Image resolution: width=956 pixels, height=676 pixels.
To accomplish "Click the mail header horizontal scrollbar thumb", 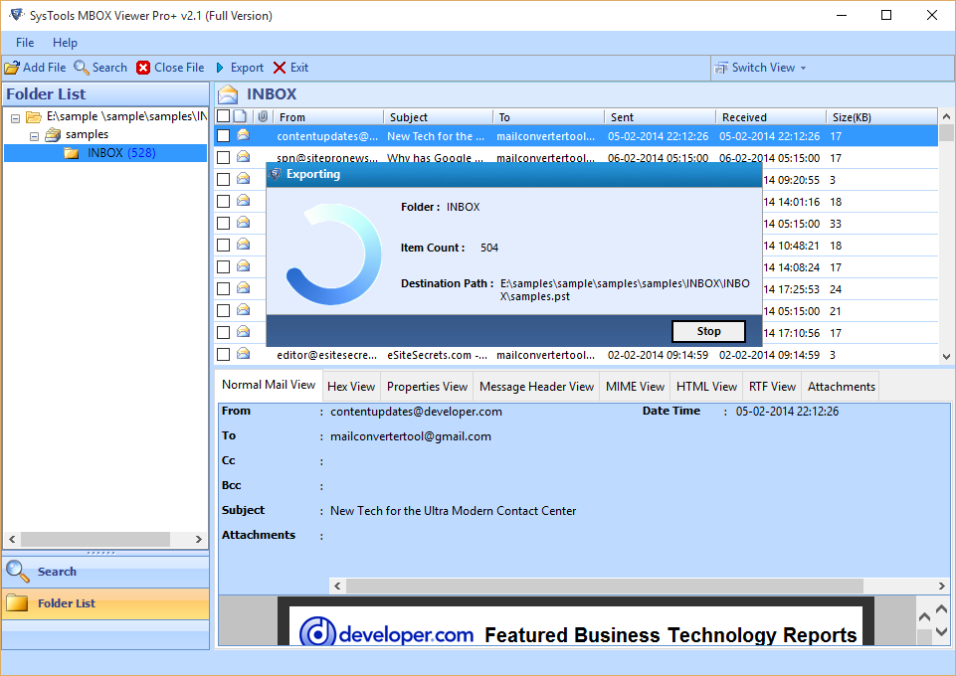I will click(604, 586).
